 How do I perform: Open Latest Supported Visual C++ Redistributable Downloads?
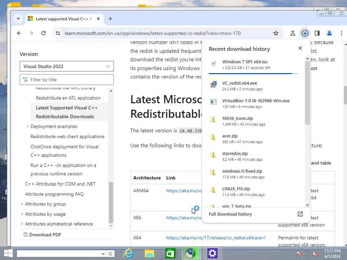tap(67, 112)
